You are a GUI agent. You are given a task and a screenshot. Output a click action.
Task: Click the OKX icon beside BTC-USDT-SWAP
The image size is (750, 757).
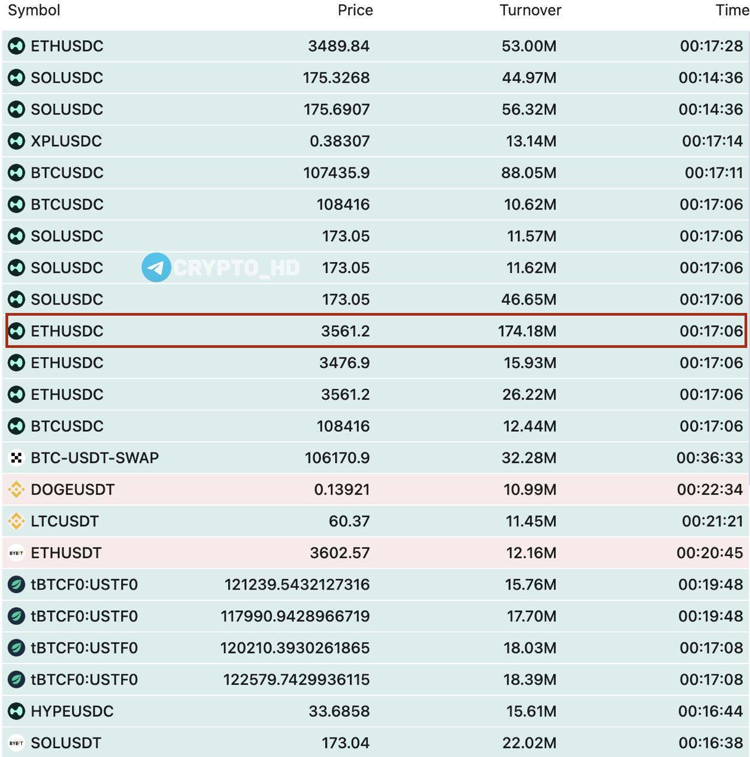pyautogui.click(x=17, y=458)
